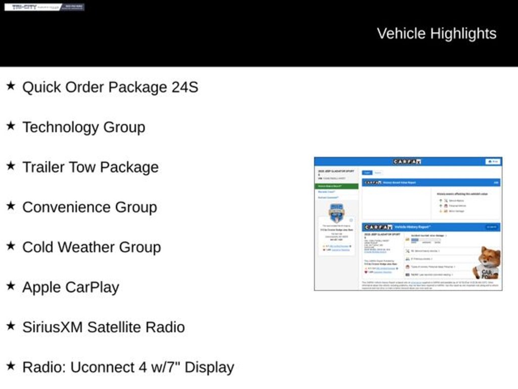Select the green highlighted Carfax sidebar item
Image resolution: width=518 pixels, height=389 pixels.
click(336, 186)
